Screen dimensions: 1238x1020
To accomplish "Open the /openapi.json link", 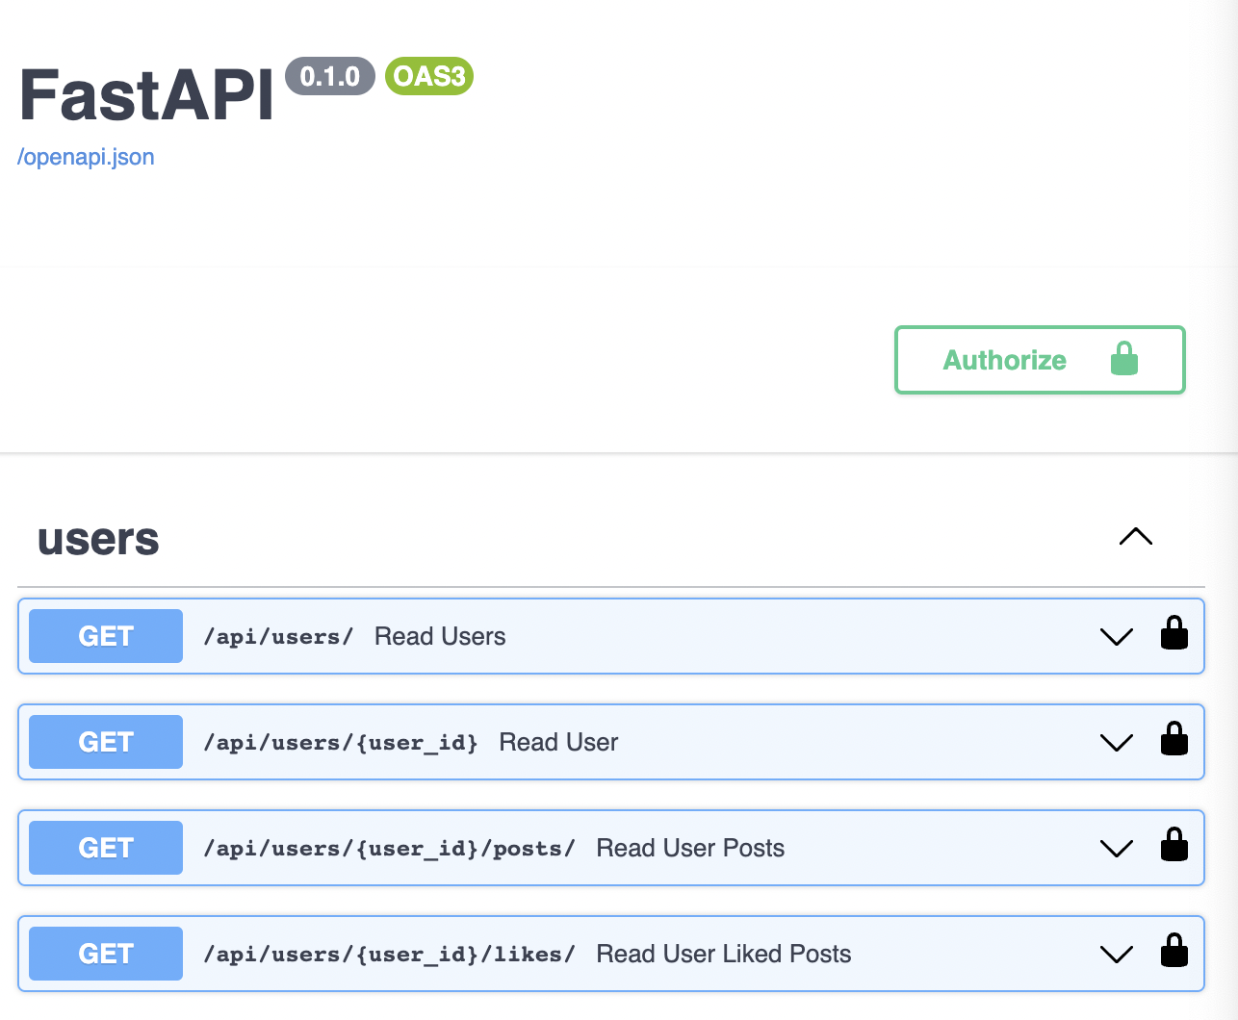I will click(86, 157).
